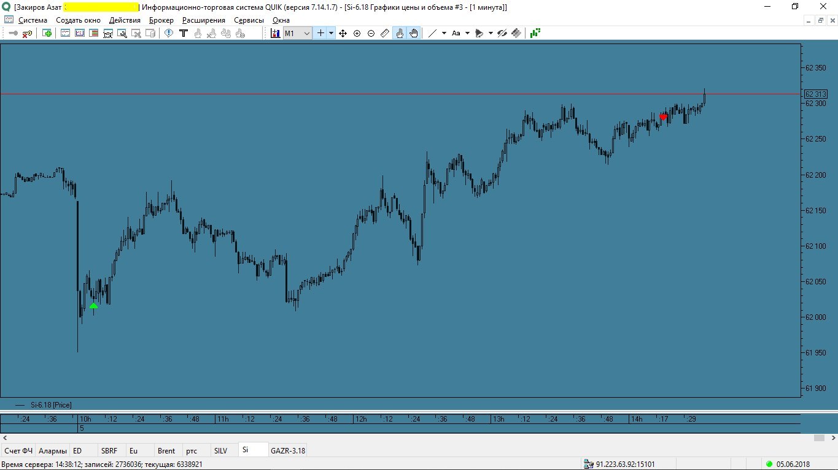Open the Система menu
The height and width of the screenshot is (470, 838).
point(33,20)
